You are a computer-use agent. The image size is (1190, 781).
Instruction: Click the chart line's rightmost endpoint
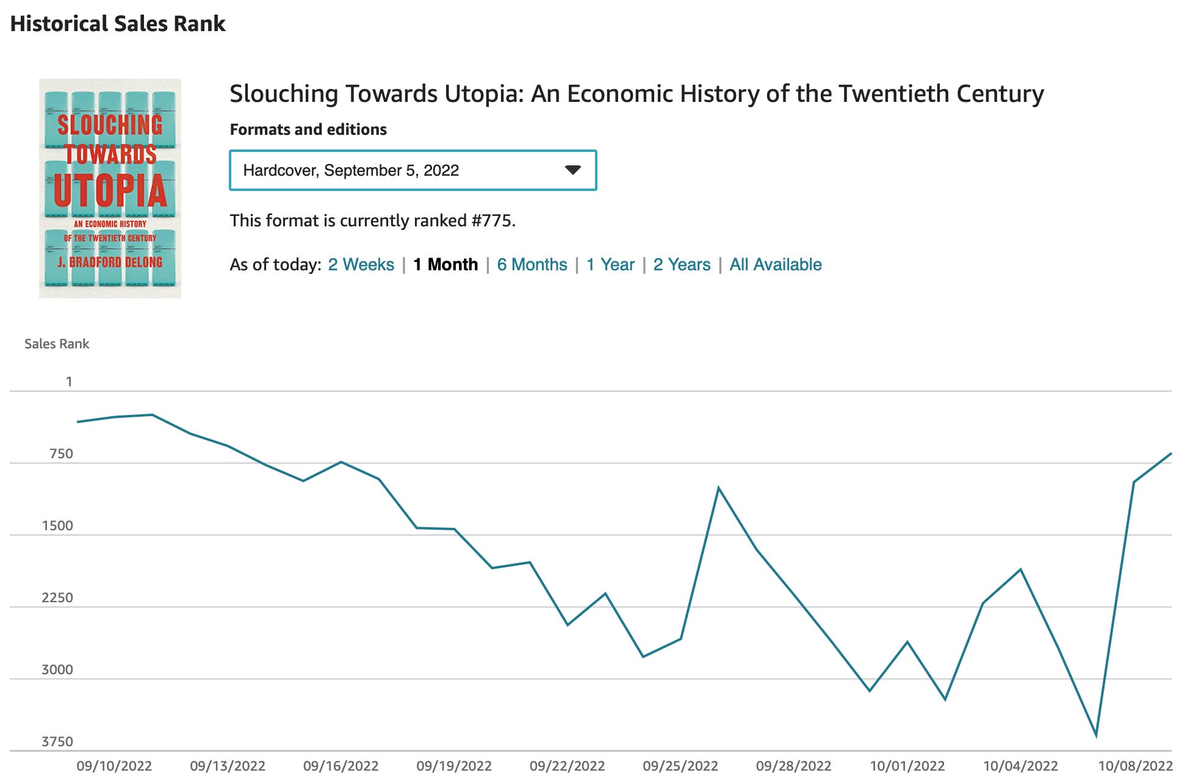click(x=1170, y=453)
